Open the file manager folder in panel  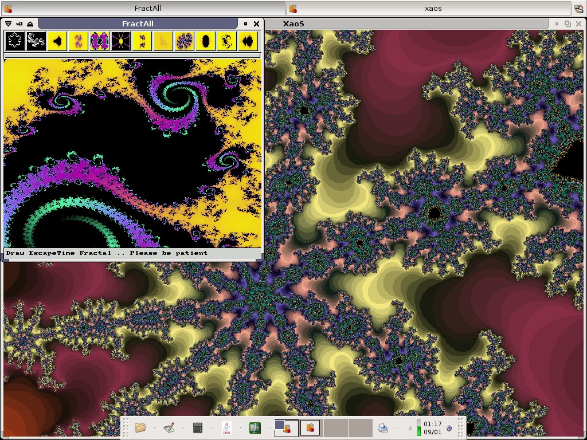(x=140, y=427)
